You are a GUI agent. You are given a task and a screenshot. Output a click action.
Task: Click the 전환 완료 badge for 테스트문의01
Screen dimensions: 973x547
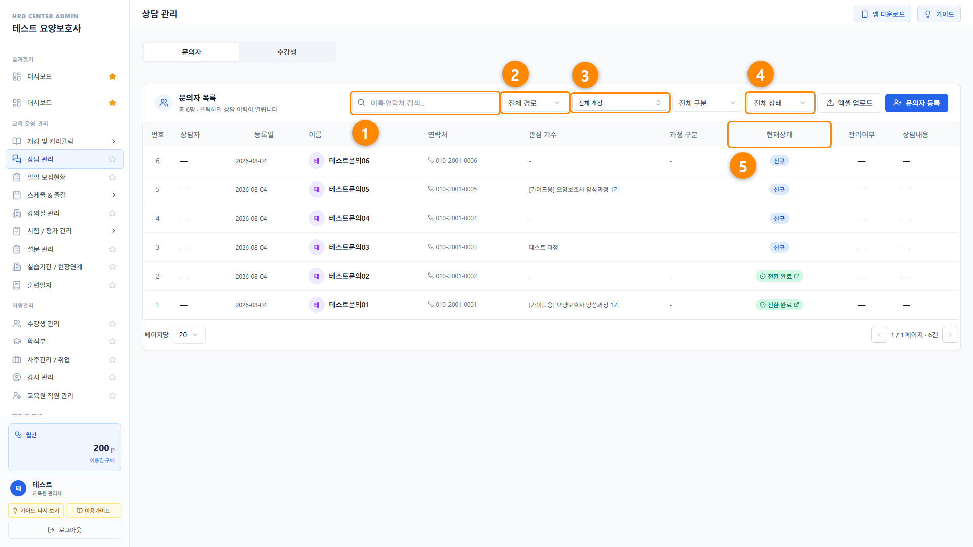pos(779,305)
